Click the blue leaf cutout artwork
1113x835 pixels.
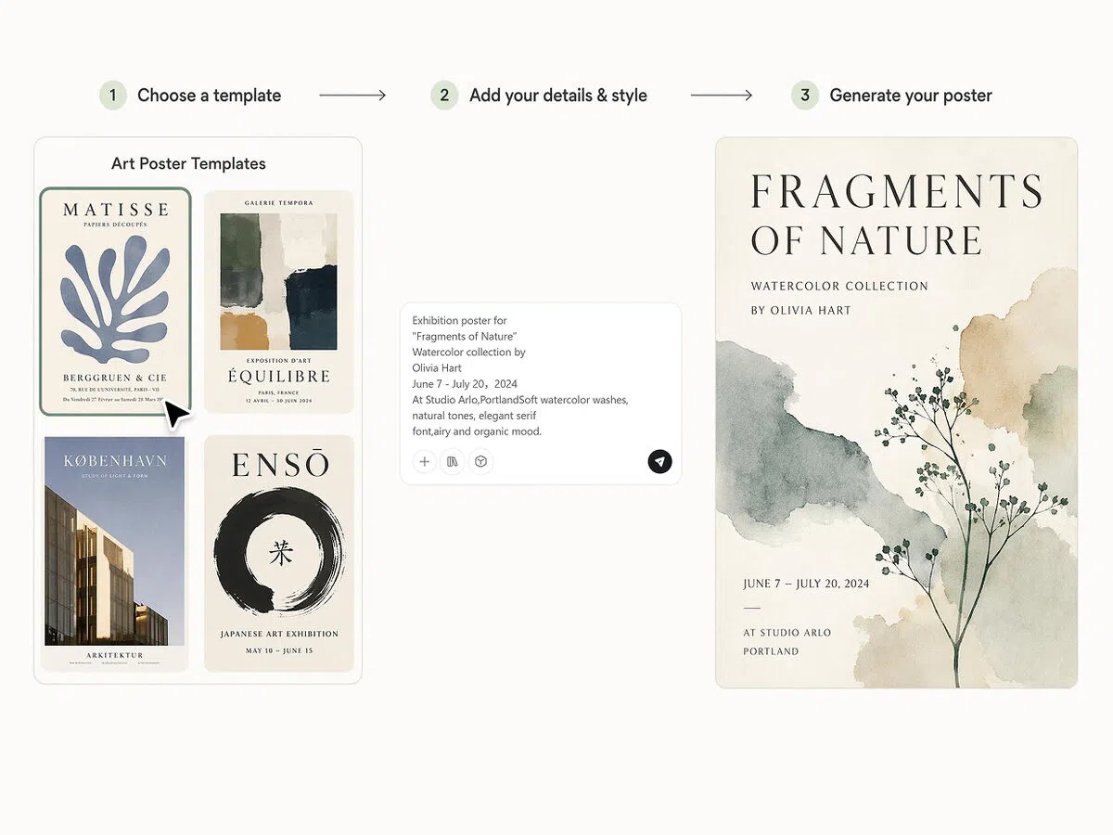[114, 299]
